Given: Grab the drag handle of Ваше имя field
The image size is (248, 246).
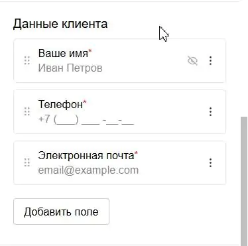Looking at the screenshot, I should coord(27,60).
